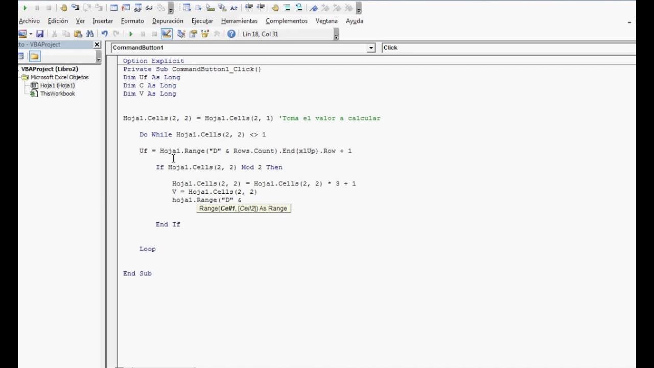Click the List Constants icon
The image size is (654, 368).
(x=198, y=8)
